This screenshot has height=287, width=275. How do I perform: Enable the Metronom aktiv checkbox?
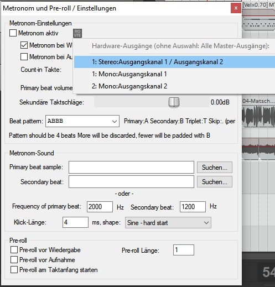tap(13, 33)
